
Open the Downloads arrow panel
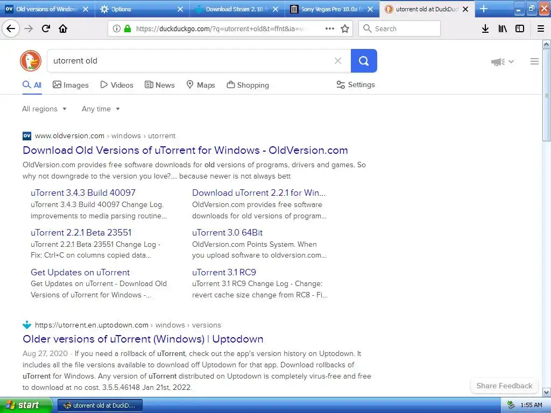(485, 29)
